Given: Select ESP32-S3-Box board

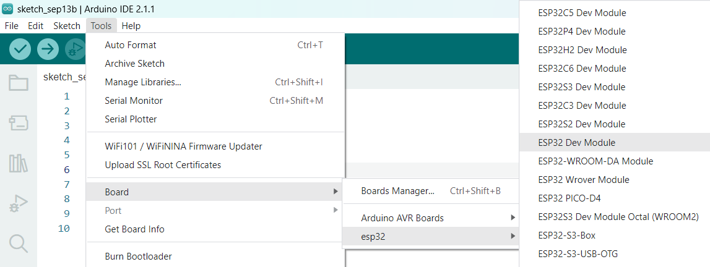Looking at the screenshot, I should (615, 235).
